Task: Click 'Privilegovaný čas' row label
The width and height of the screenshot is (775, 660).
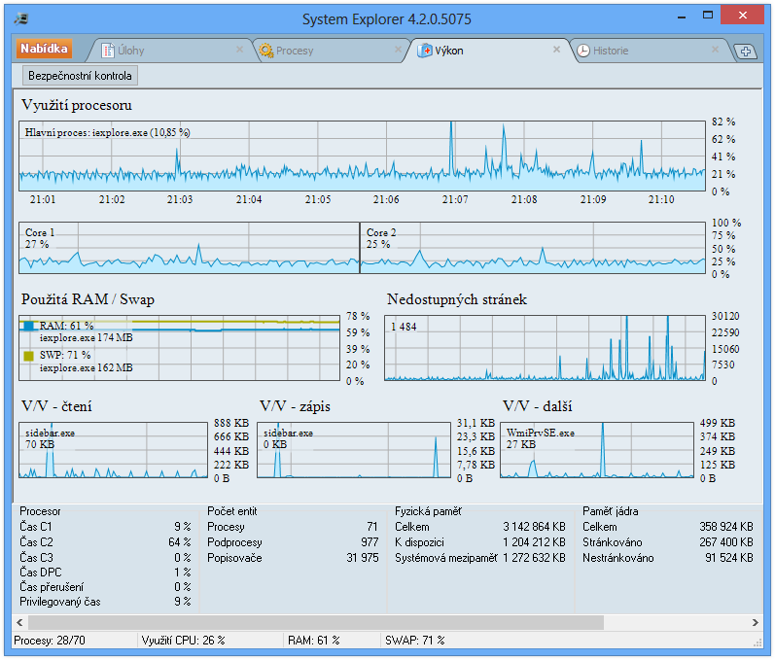Action: [x=60, y=602]
